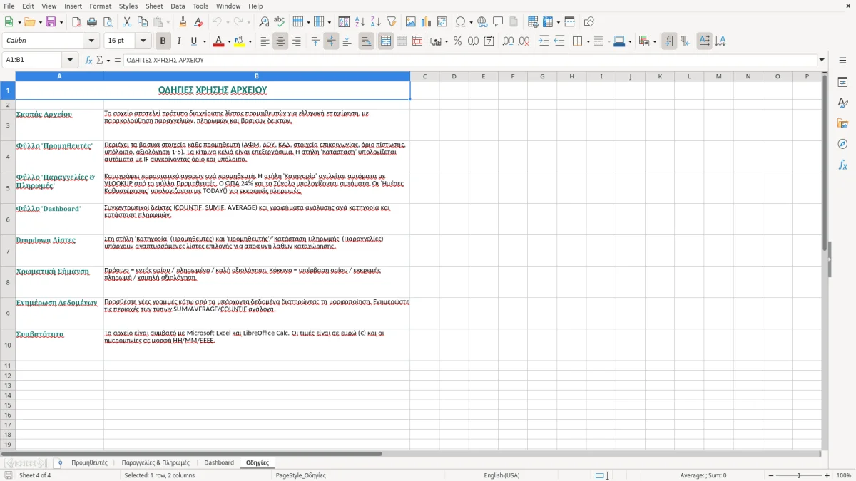Open the Sheet menu
Screen dimensions: 856x481
[x=154, y=6]
